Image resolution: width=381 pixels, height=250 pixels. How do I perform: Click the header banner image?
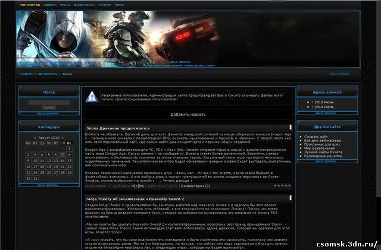[188, 39]
